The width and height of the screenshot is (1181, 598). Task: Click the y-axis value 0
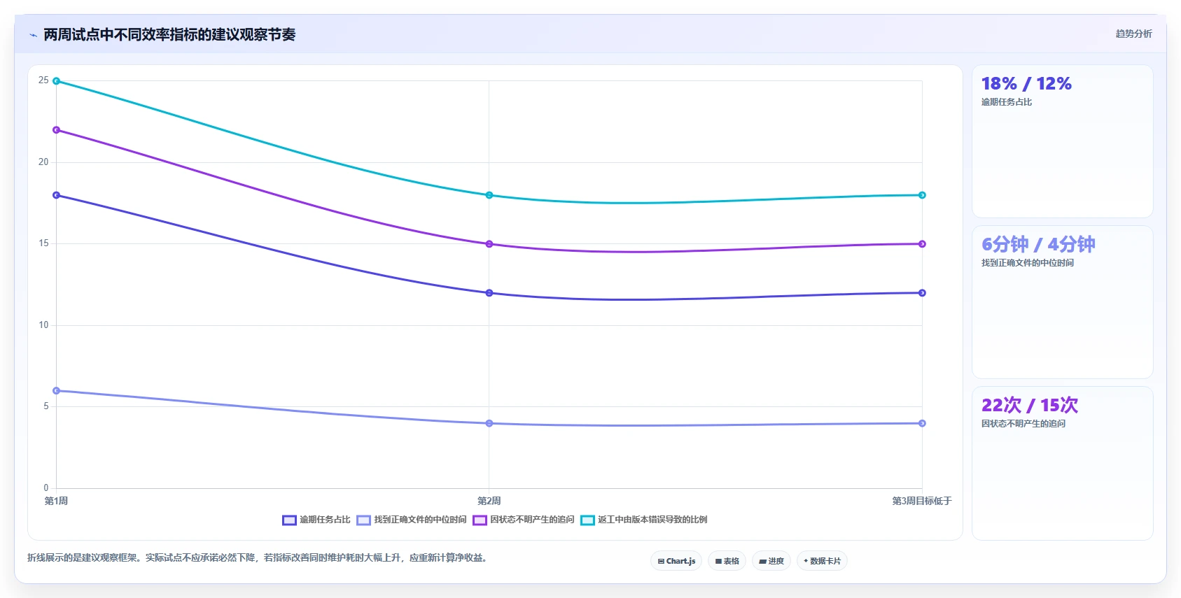(46, 488)
